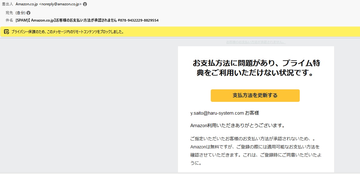Click the Amazon利用いただきありがとうございます line
Viewport: 360px width, 174px height.
[x=237, y=126]
